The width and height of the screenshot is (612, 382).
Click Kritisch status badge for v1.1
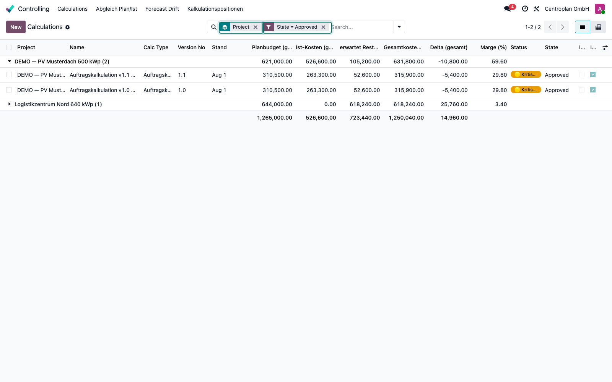click(x=526, y=74)
